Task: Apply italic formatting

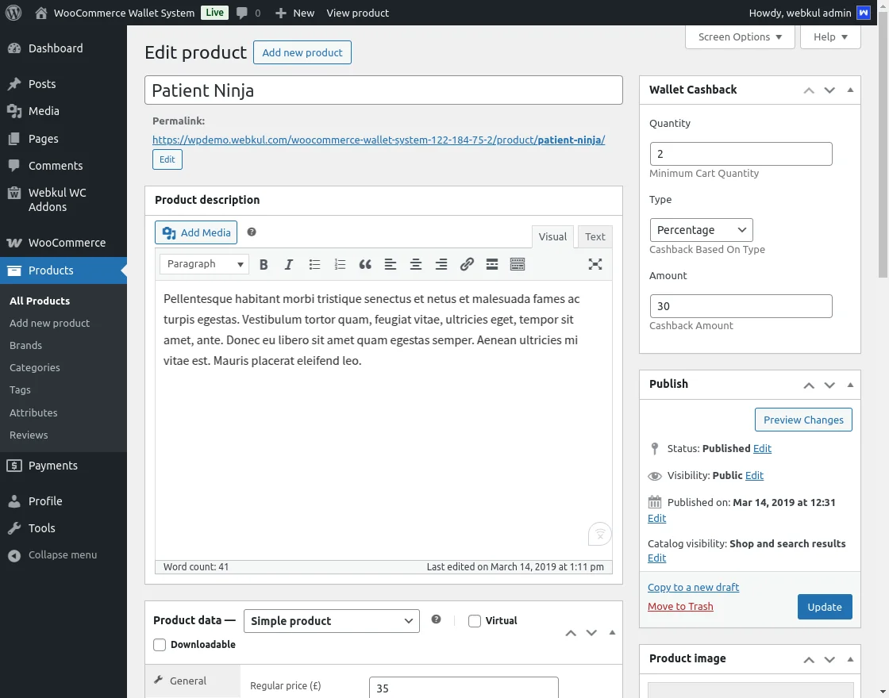Action: (x=289, y=264)
